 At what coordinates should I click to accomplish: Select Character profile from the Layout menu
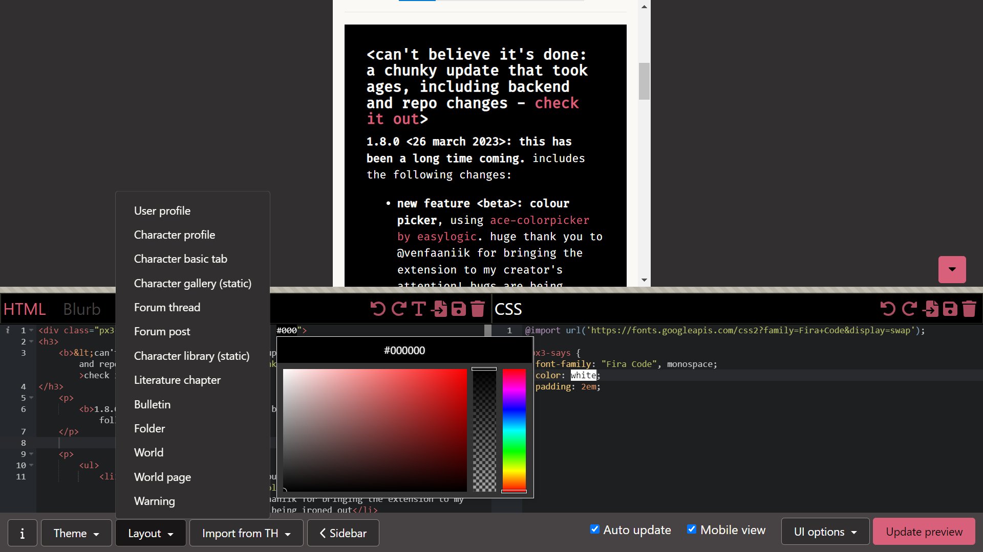174,235
